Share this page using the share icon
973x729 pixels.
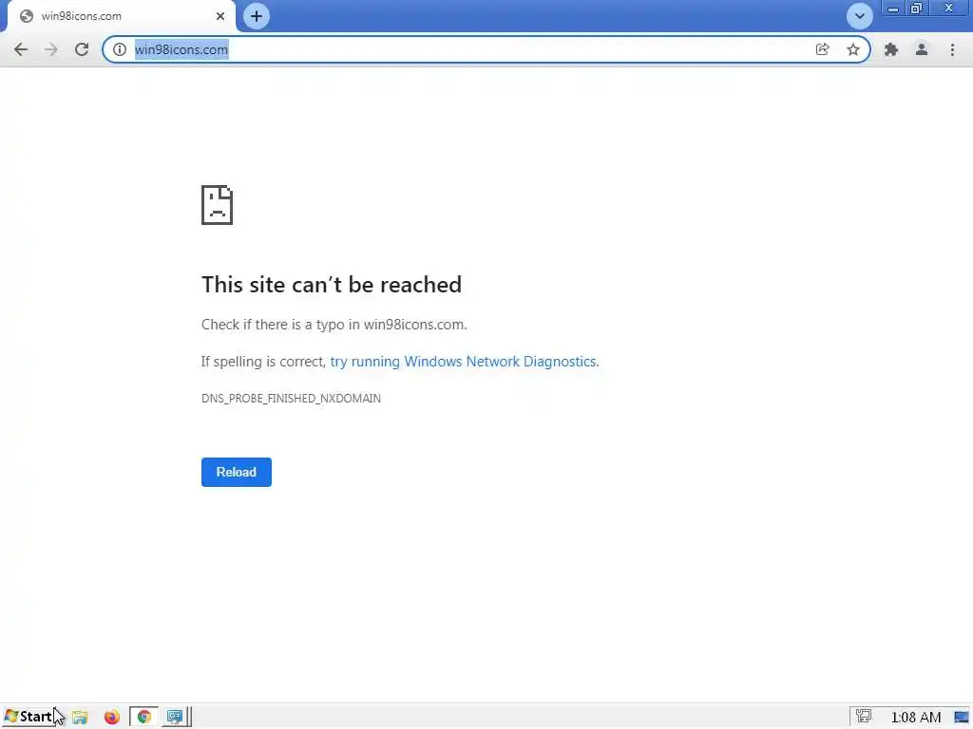[822, 49]
